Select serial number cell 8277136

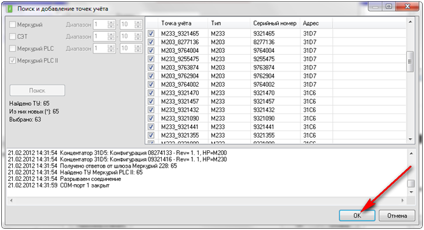(x=264, y=42)
